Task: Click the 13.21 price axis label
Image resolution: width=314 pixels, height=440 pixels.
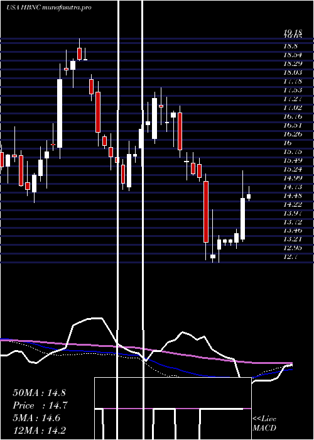Action: click(x=293, y=239)
